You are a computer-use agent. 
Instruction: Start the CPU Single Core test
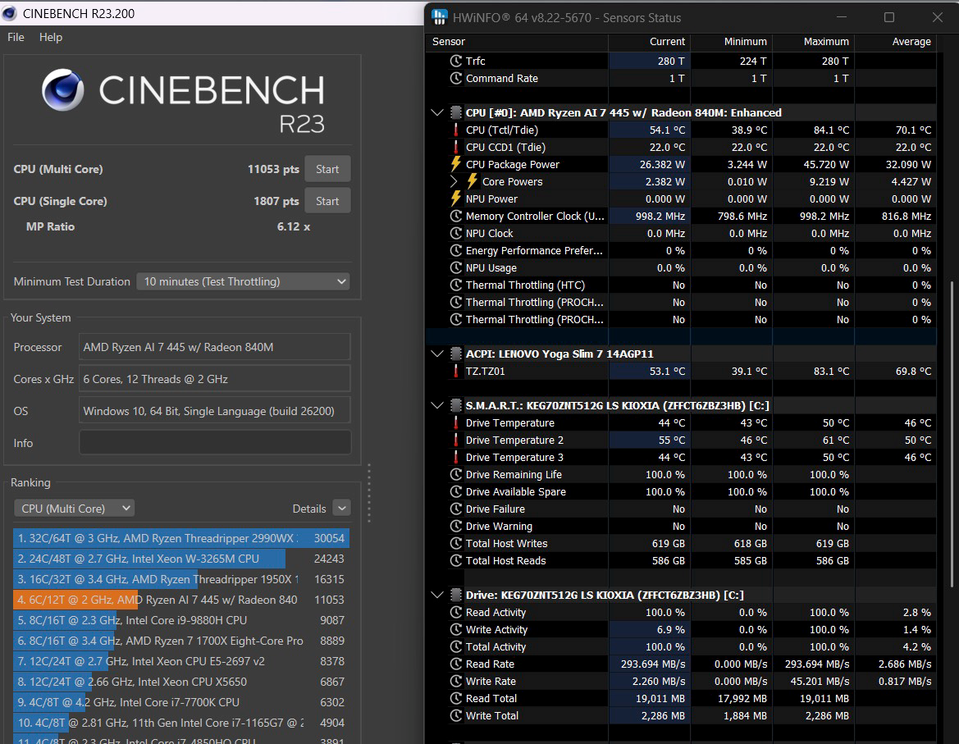pos(327,201)
